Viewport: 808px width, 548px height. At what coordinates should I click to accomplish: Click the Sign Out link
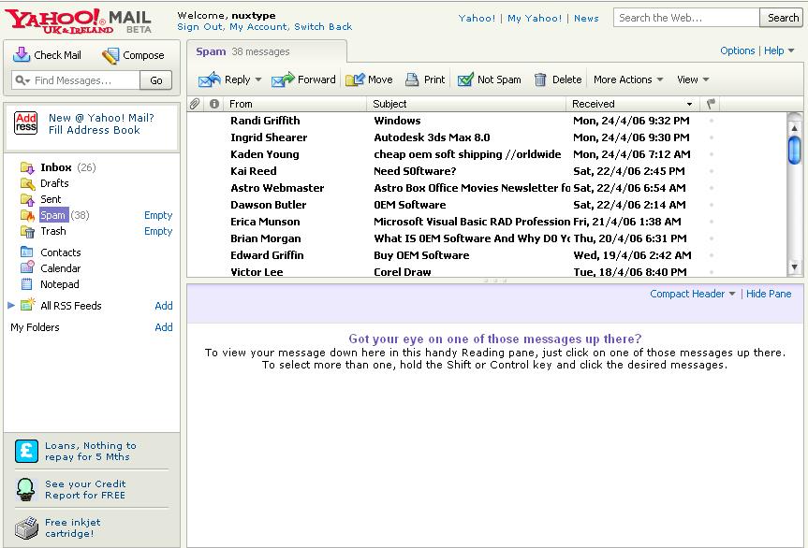coord(200,27)
